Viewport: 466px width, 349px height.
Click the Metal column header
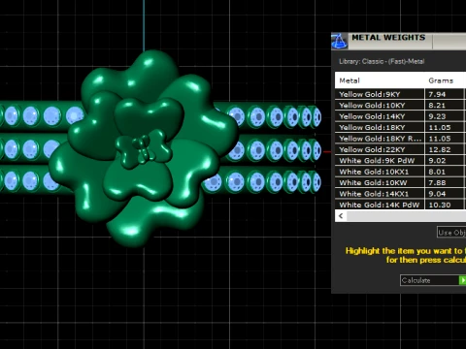[x=380, y=80]
